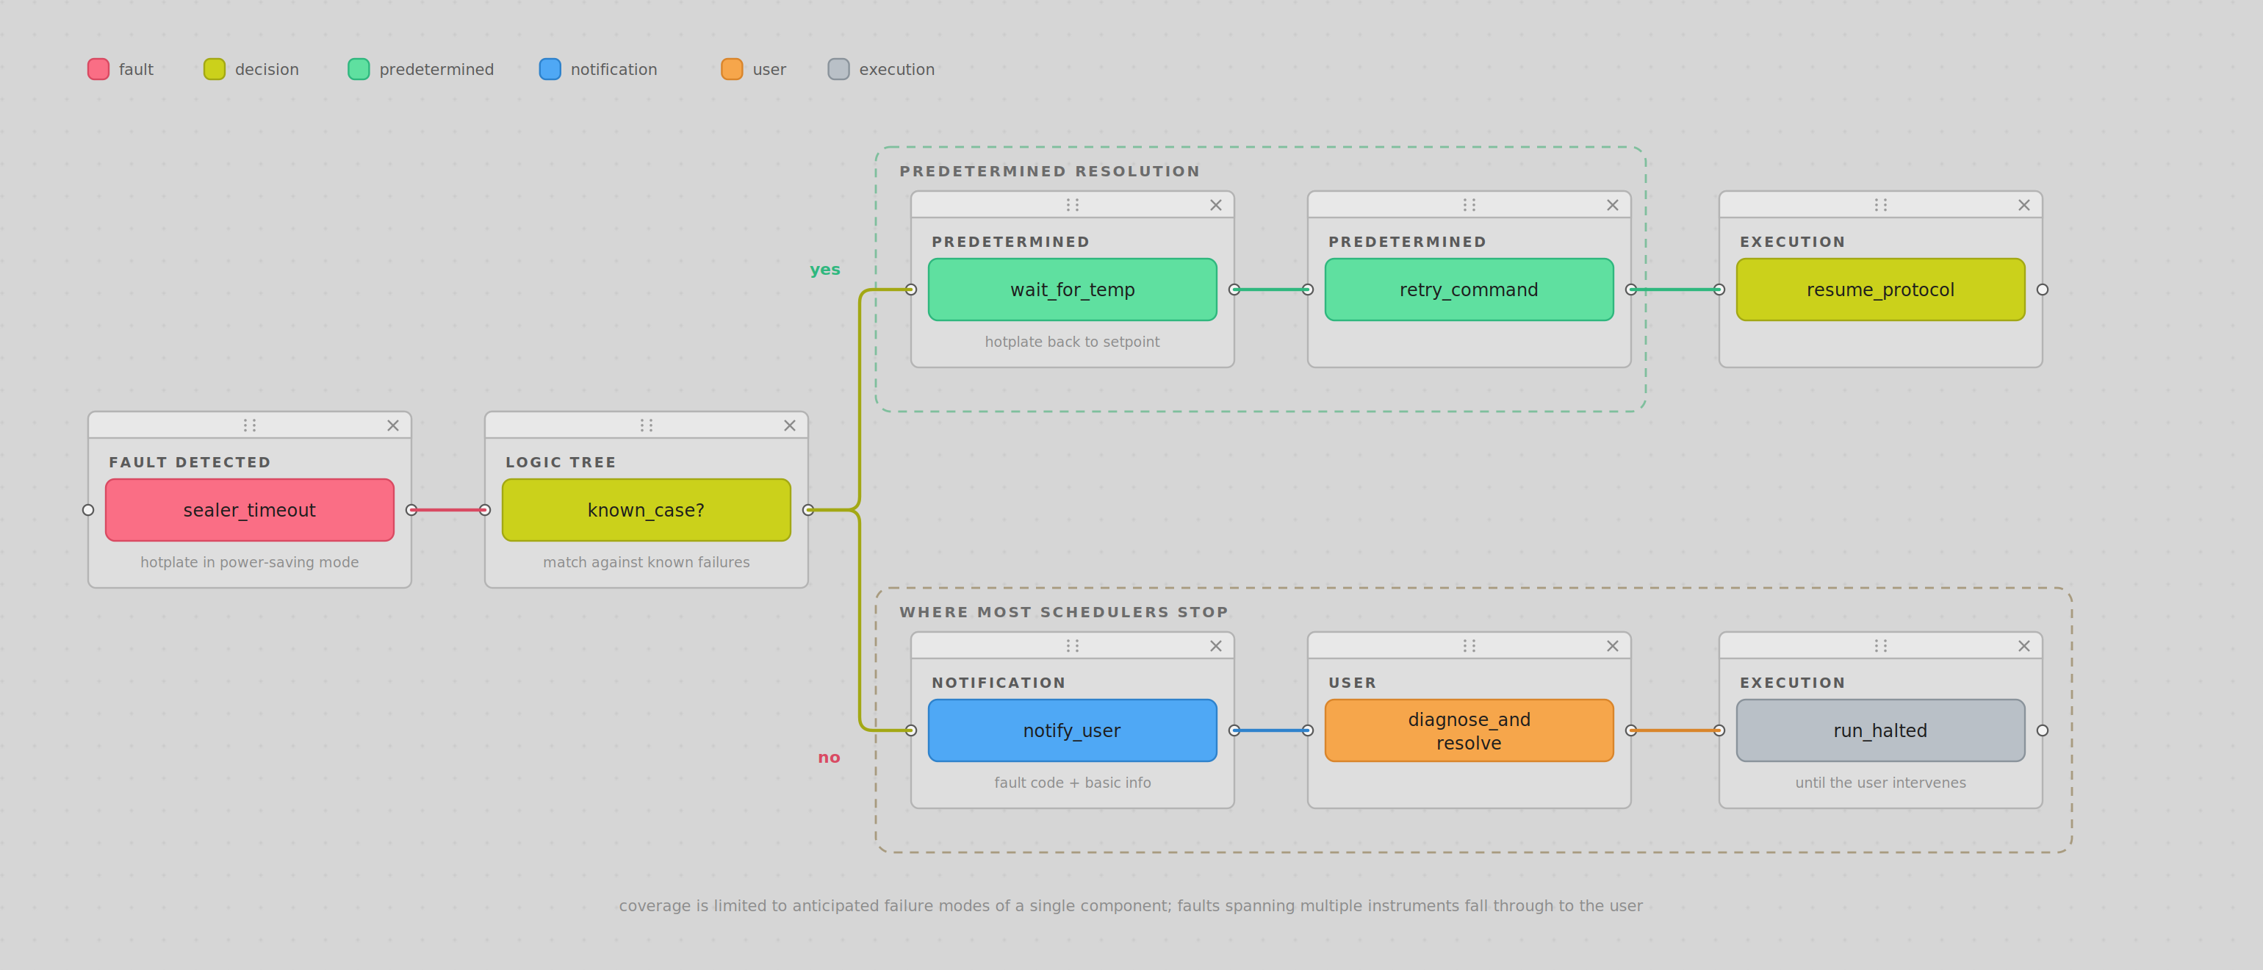The image size is (2263, 970).
Task: Click the 'no' branch label
Action: pos(829,758)
